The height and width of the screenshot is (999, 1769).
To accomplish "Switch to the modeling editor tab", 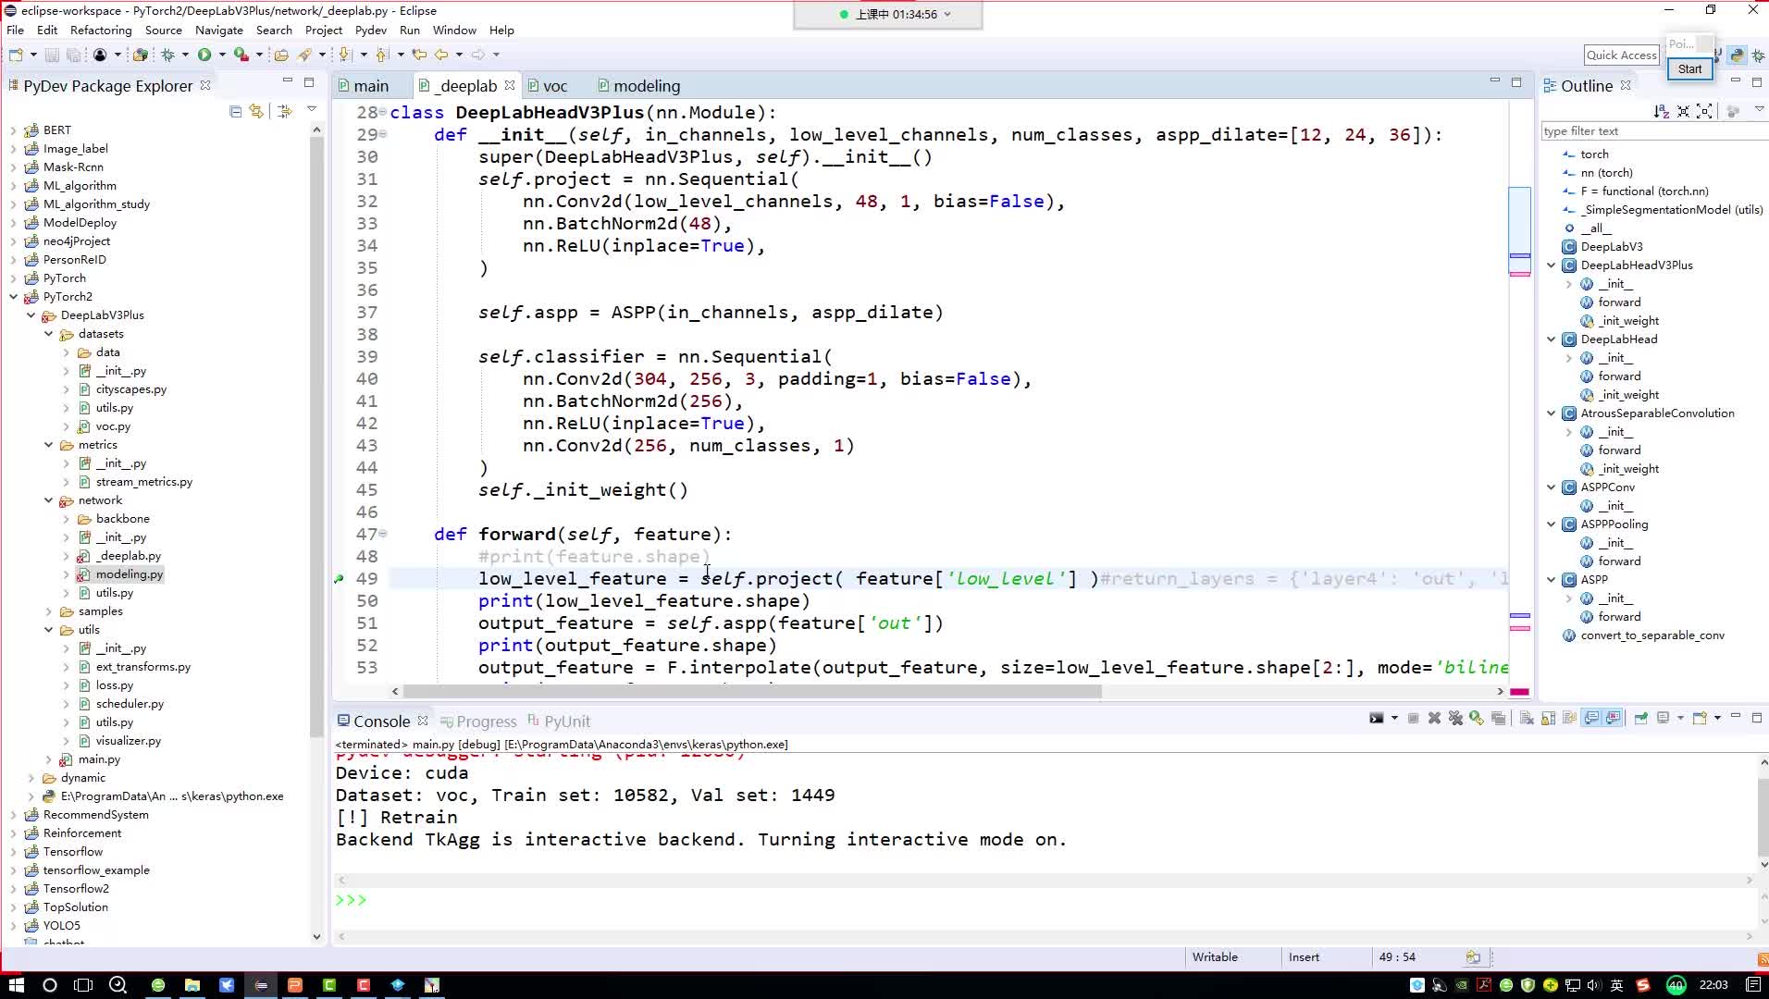I will (638, 86).
